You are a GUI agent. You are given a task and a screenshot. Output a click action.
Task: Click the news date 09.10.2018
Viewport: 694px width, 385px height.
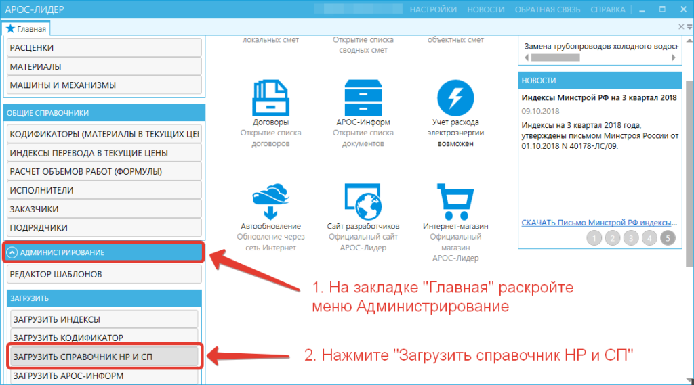pos(540,111)
